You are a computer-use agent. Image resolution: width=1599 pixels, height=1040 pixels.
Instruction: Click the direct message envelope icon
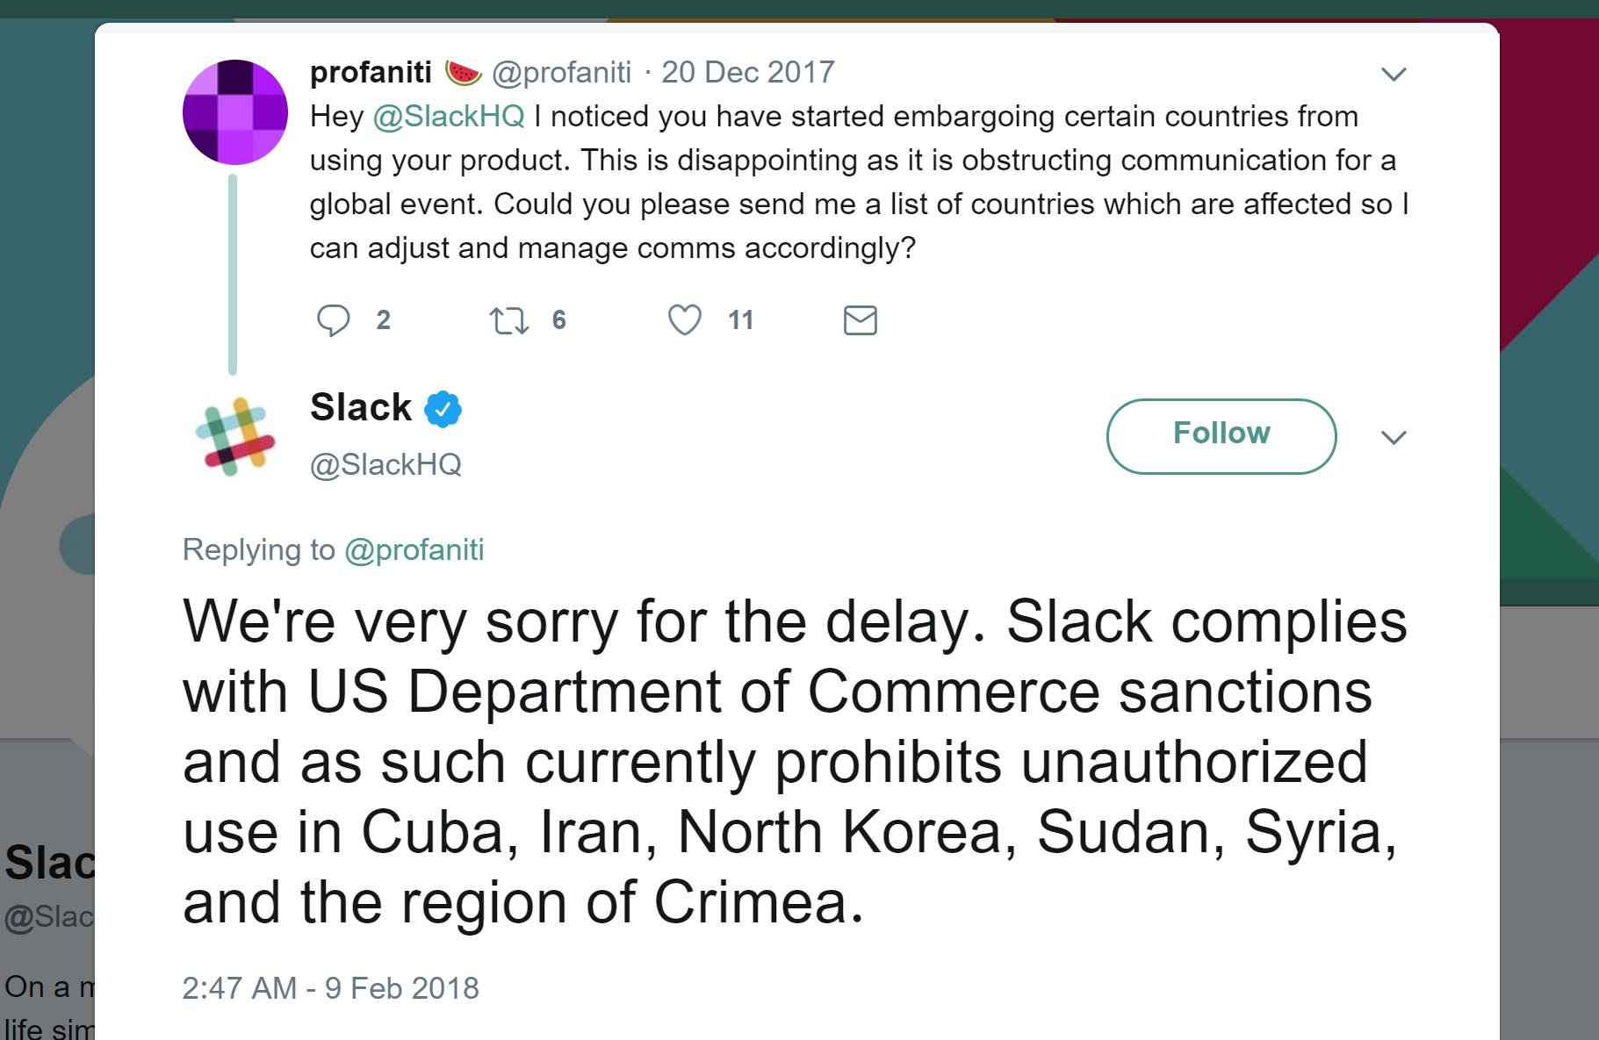click(x=861, y=320)
